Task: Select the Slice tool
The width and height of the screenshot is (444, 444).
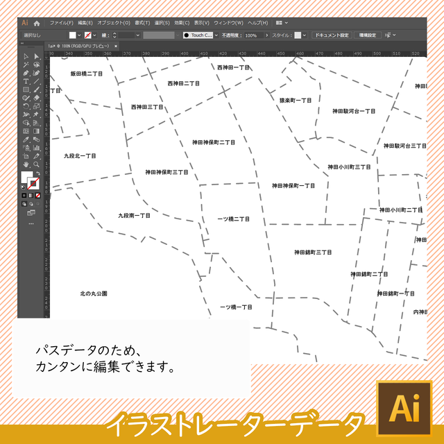Action: pyautogui.click(x=36, y=156)
